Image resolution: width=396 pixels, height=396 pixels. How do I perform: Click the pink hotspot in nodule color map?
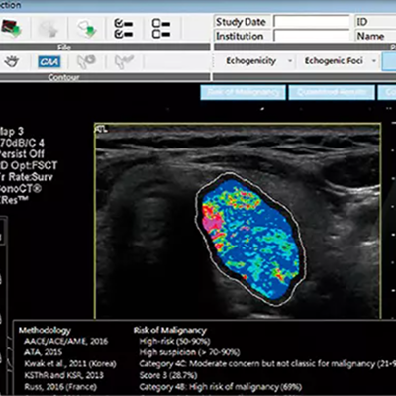(212, 224)
